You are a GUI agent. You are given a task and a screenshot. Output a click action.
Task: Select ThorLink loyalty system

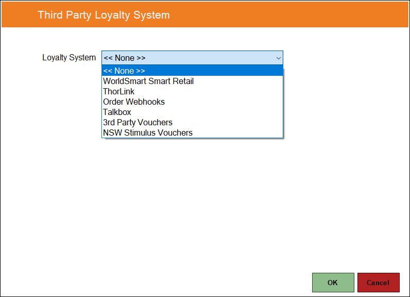click(x=192, y=91)
